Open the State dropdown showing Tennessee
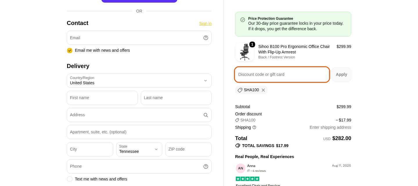The image size is (418, 186). pyautogui.click(x=139, y=149)
